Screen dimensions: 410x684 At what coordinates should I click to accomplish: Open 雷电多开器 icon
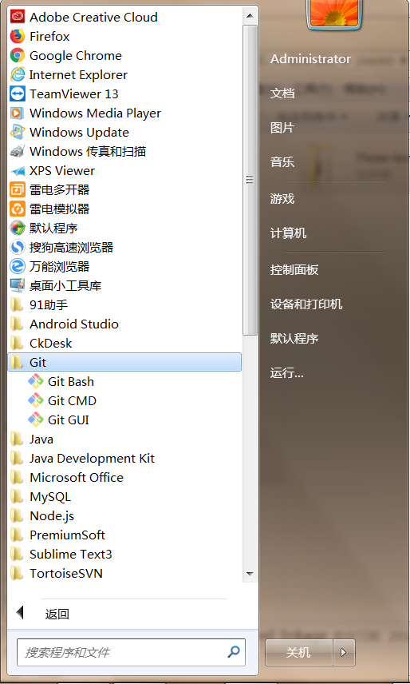[x=18, y=189]
